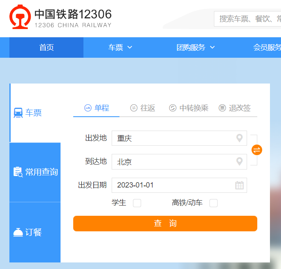Open the calendar icon in 出发日期 field
The width and height of the screenshot is (281, 269).
(239, 185)
